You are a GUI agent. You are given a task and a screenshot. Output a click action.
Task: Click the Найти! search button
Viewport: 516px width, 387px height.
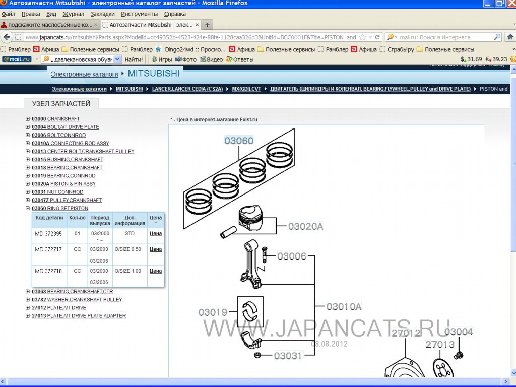134,59
